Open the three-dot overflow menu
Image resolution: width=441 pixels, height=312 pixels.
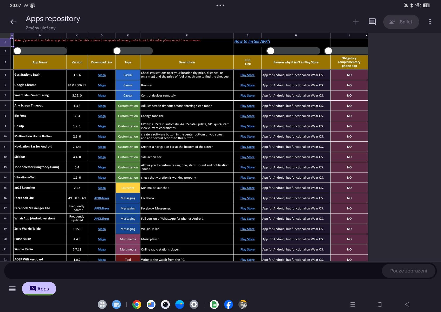430,22
